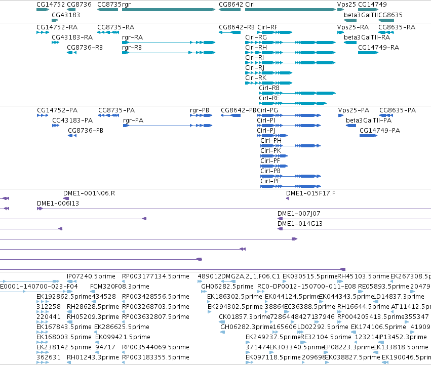Screen dimensions: 431x365
Task: Select the beta3GalTII-RA transcript
Action: coord(350,43)
